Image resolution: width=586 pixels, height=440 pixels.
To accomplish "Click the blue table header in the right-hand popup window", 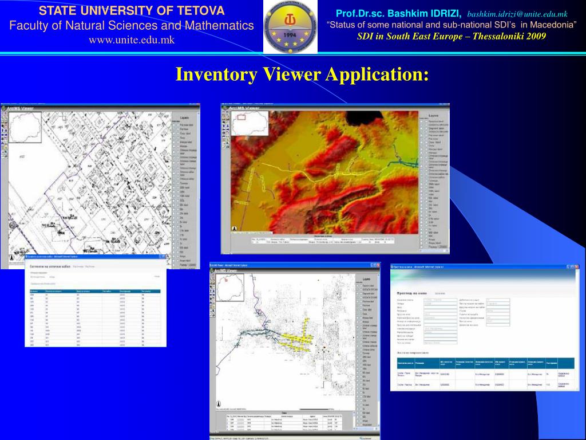I will [x=486, y=363].
